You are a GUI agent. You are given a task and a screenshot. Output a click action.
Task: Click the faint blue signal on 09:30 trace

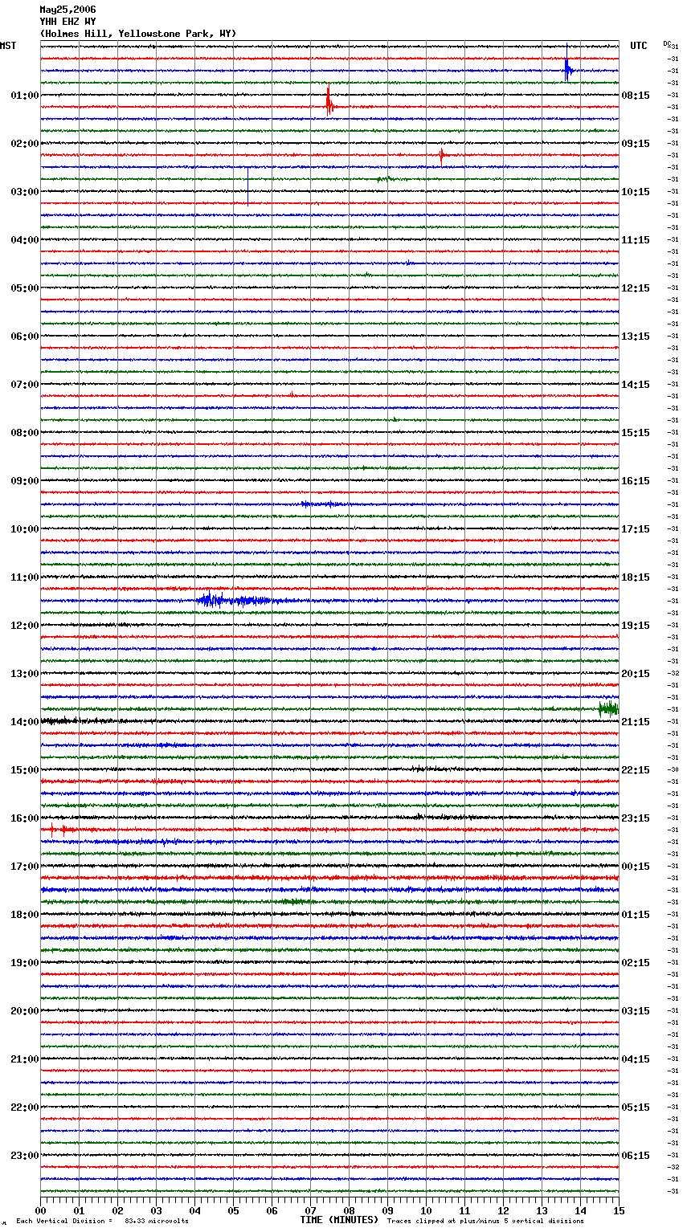click(x=325, y=504)
